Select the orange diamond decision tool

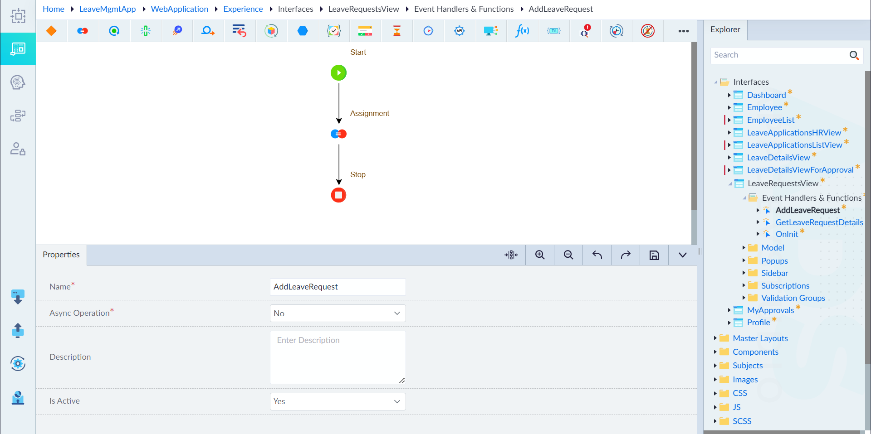click(51, 31)
